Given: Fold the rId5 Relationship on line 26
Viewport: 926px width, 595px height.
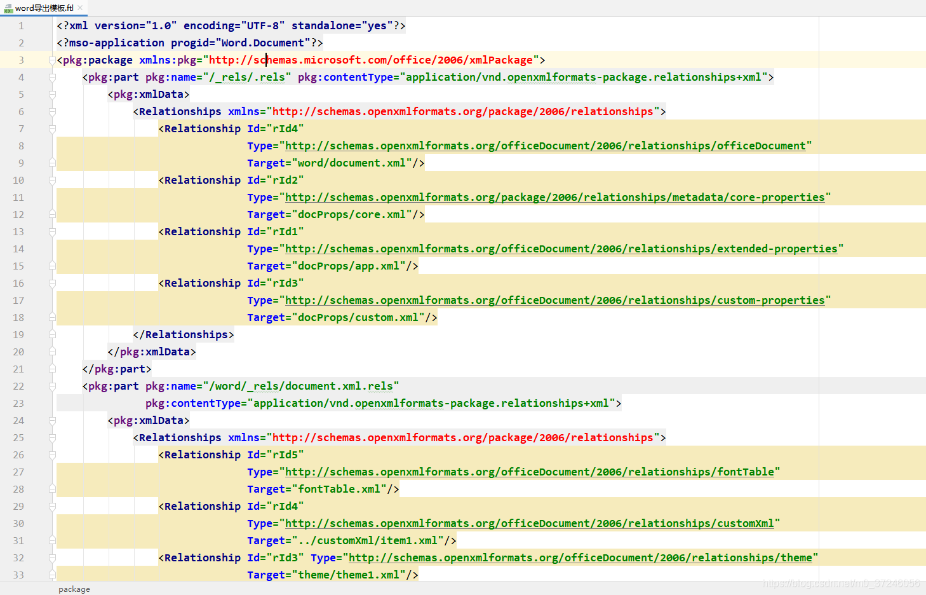Looking at the screenshot, I should pyautogui.click(x=52, y=455).
